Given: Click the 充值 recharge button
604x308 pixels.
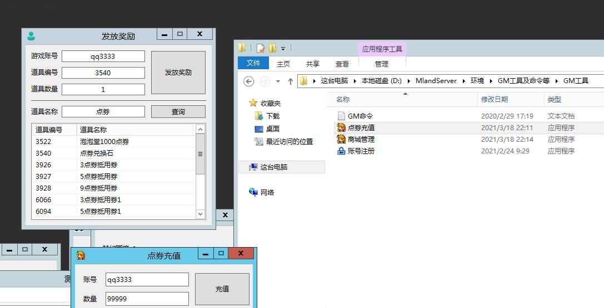Looking at the screenshot, I should 222,289.
